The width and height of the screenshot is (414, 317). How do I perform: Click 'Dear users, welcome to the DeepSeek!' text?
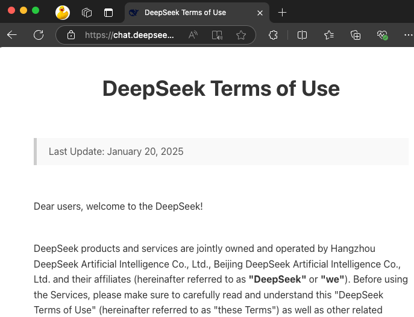coord(118,206)
